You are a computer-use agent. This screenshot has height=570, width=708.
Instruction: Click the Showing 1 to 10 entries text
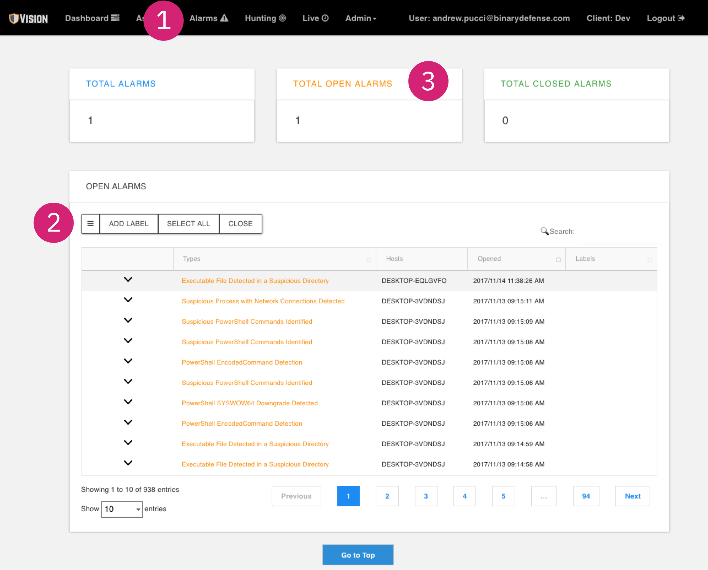pos(130,490)
